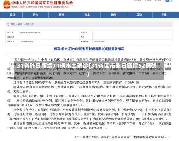
Task: Click the footnote 注:媒体引用时,请标注
Action: pos(122,137)
